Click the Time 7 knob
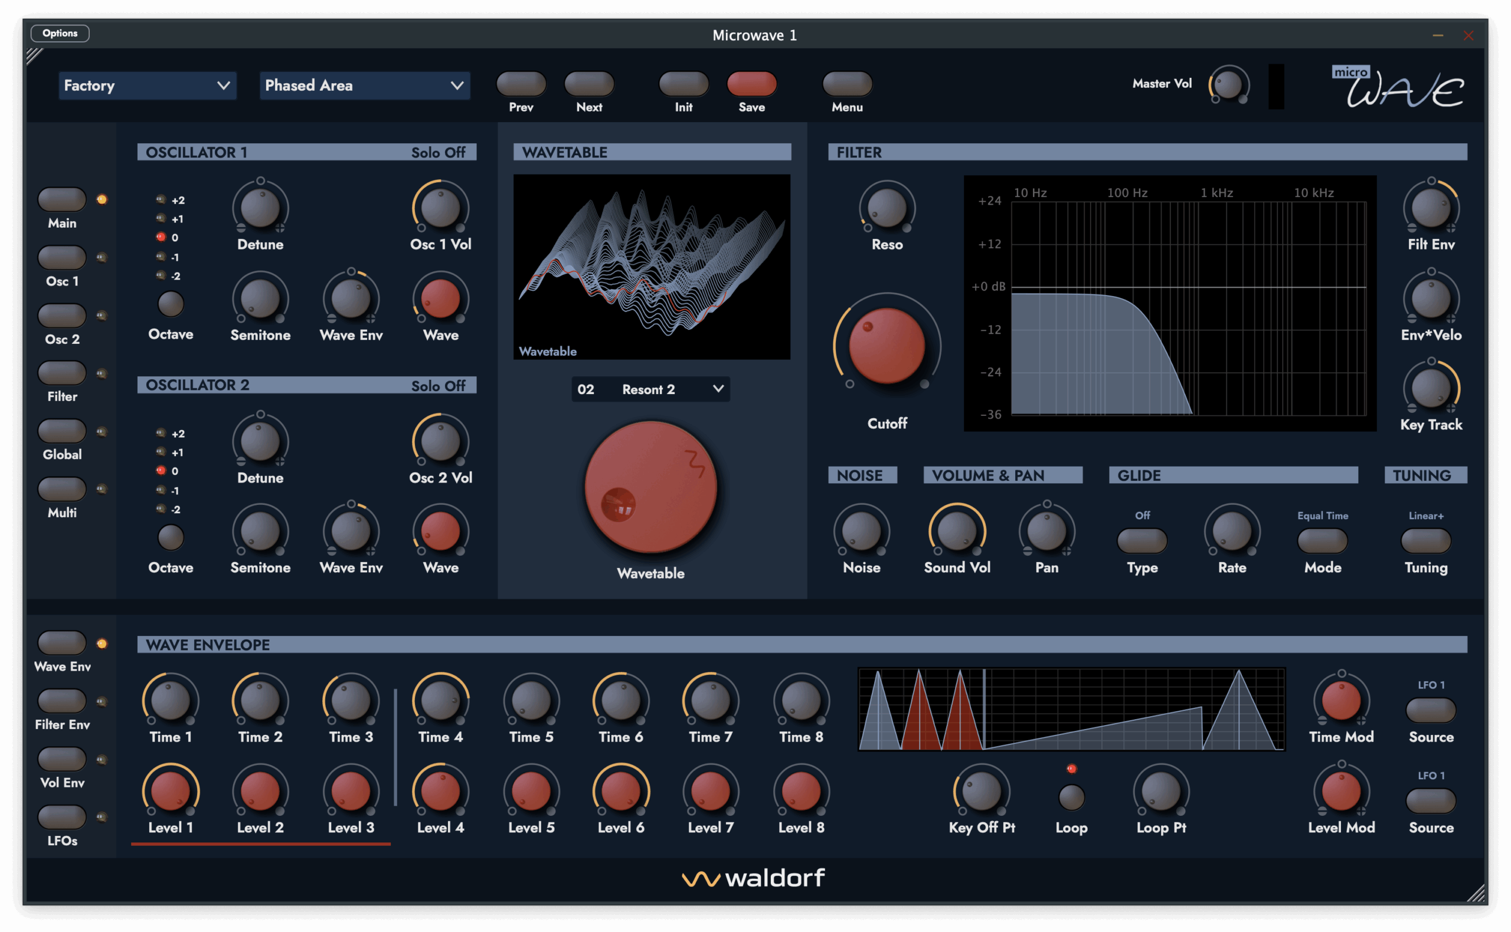1511x932 pixels. tap(711, 701)
